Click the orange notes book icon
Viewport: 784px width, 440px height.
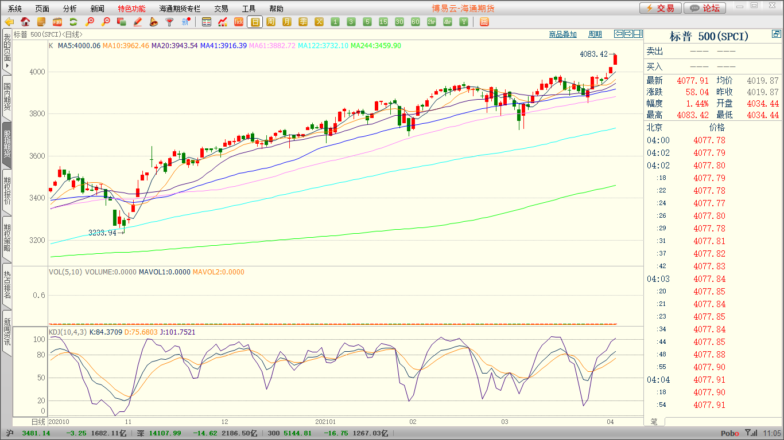tap(41, 22)
